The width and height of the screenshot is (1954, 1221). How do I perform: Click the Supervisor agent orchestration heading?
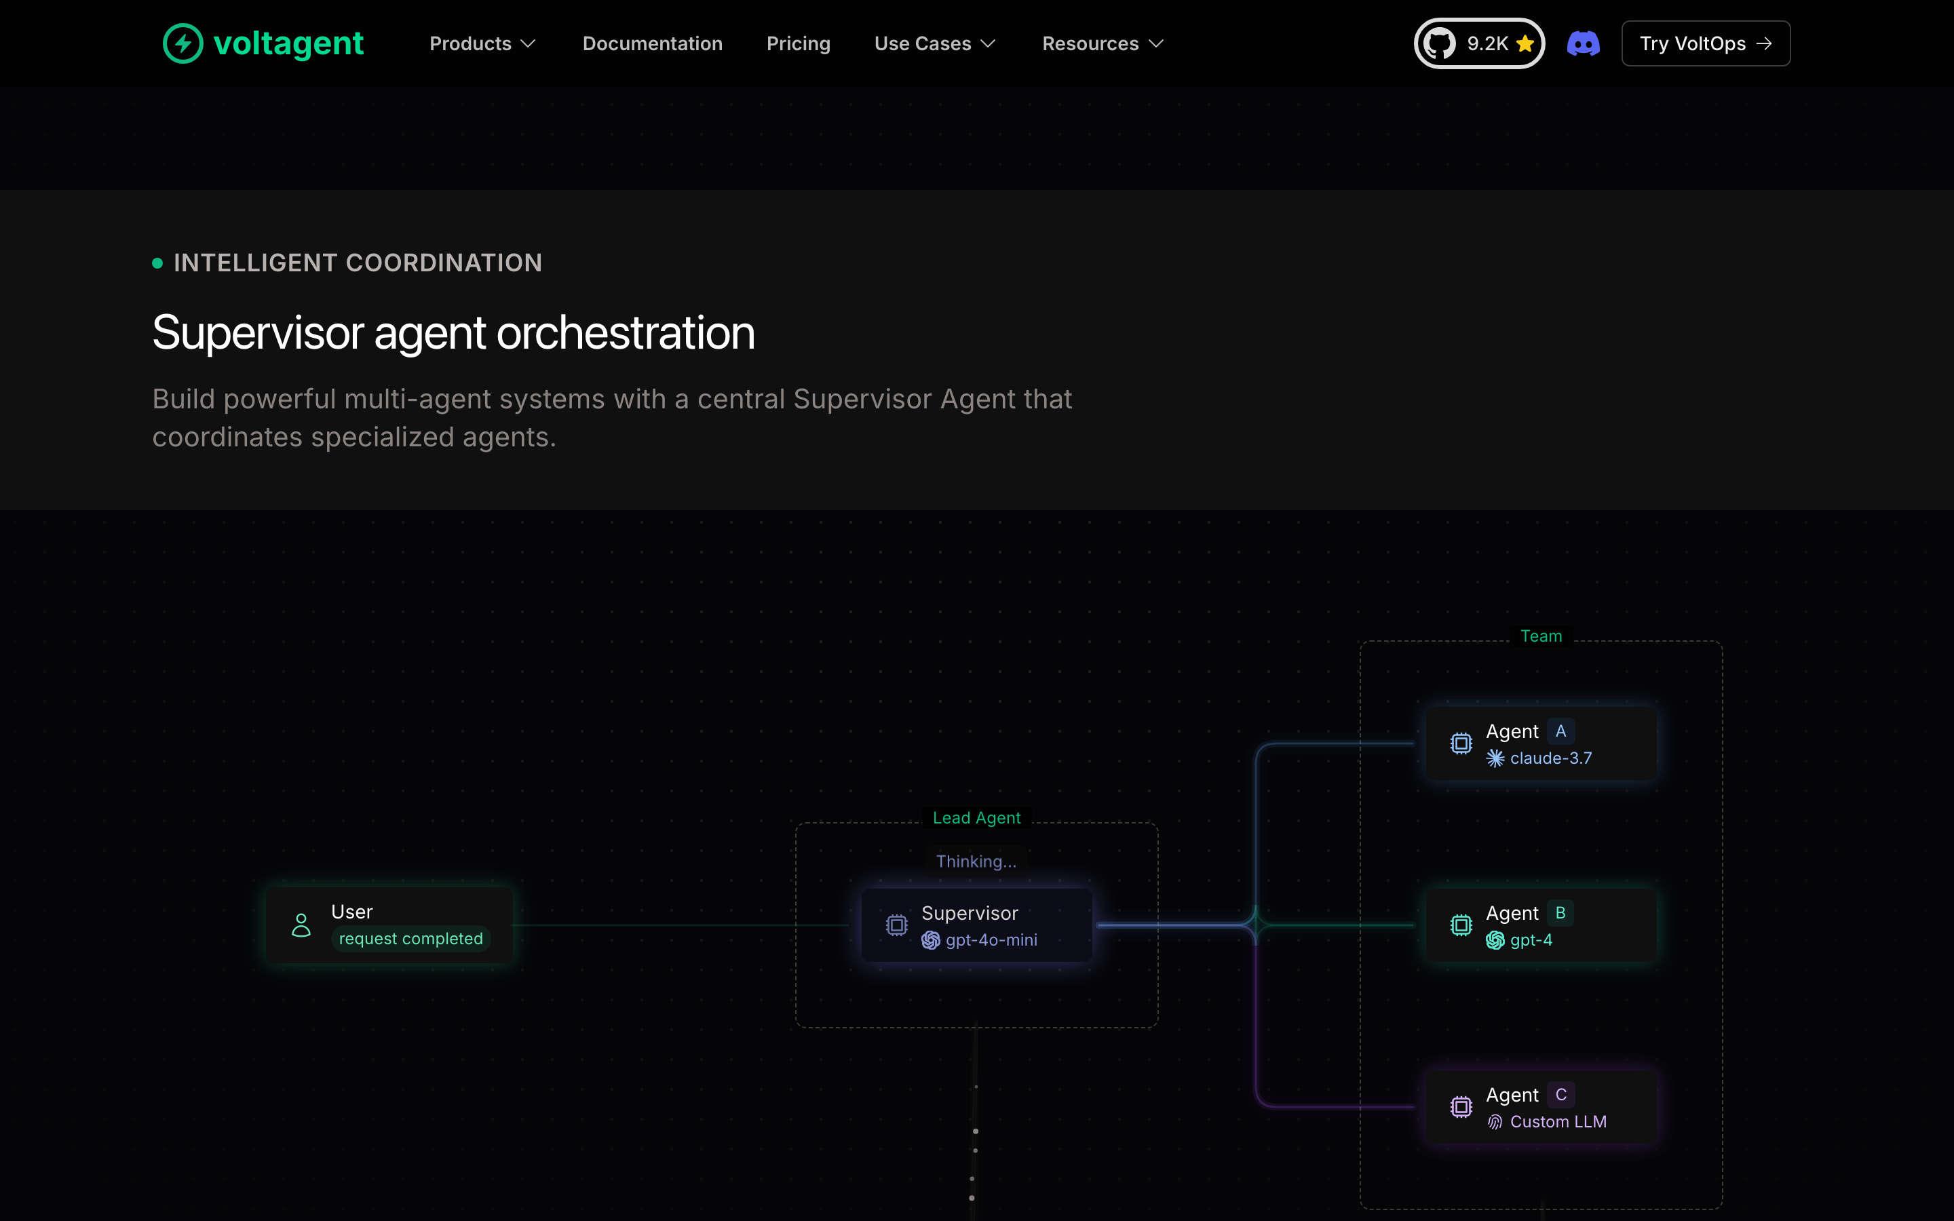(x=453, y=332)
